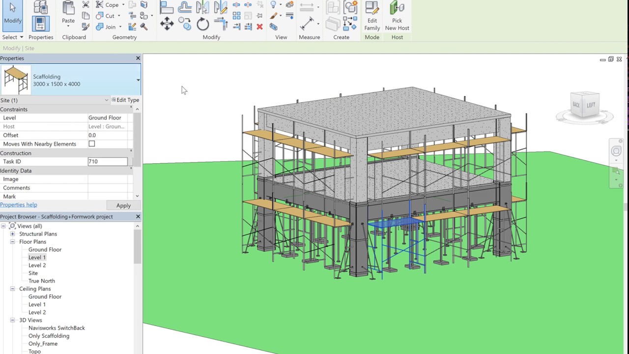Open the Level 2 floor plan
This screenshot has height=354, width=629.
point(37,265)
